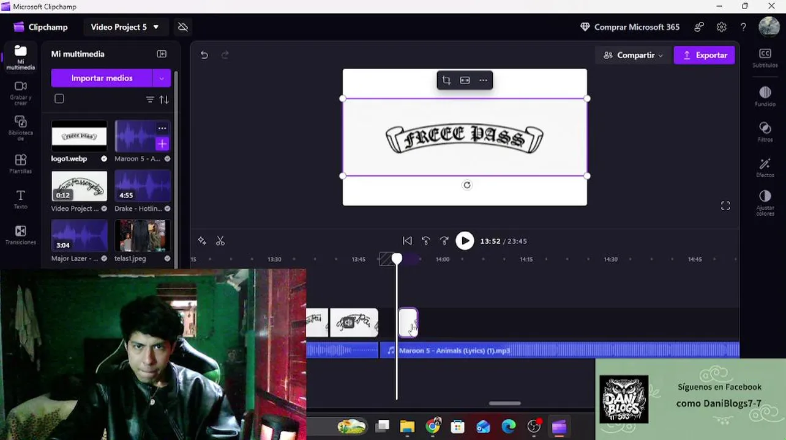
Task: Open settings gear icon
Action: tap(721, 27)
